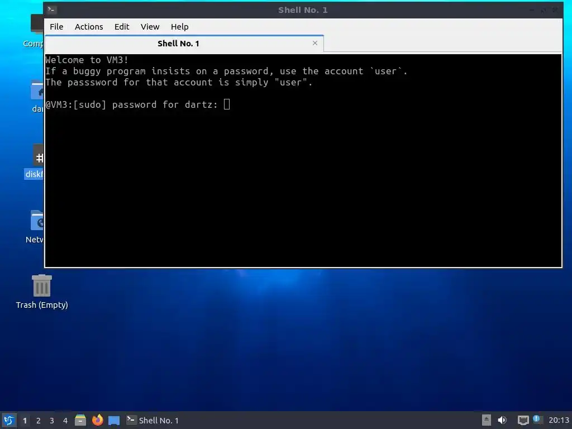The height and width of the screenshot is (429, 572).
Task: Click the line mentioning buggy program
Action: coord(226,71)
